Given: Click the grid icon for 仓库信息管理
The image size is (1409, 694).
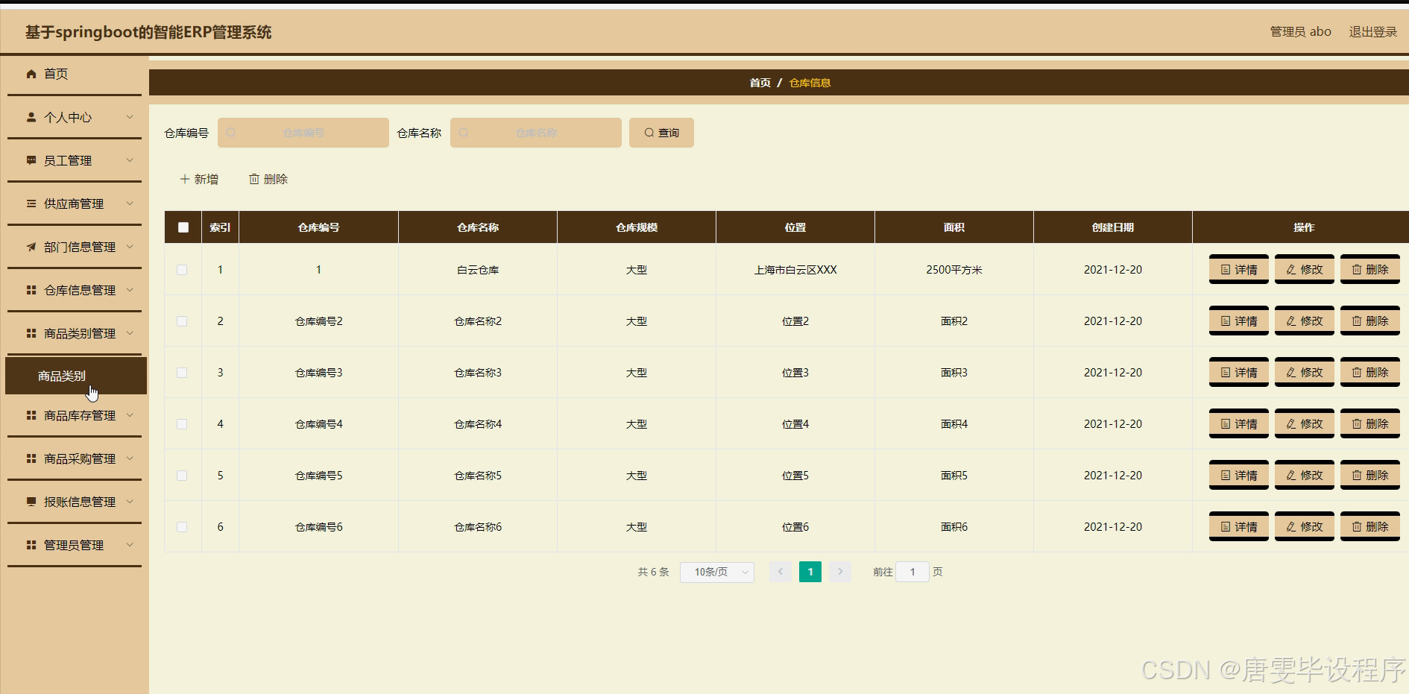Looking at the screenshot, I should click(x=31, y=290).
